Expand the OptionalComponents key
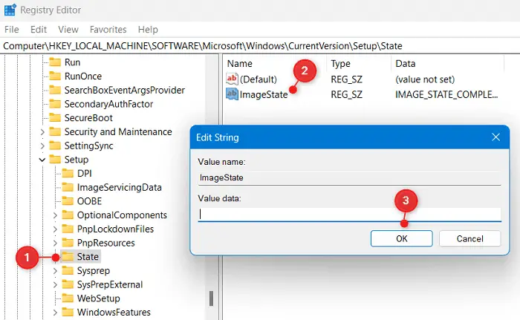This screenshot has height=320, width=520. point(55,215)
